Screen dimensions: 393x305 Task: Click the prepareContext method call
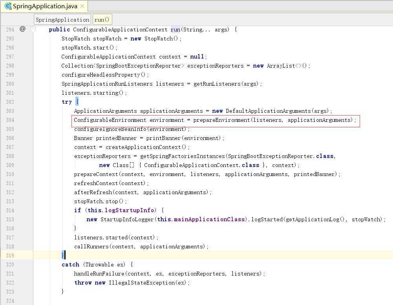[x=96, y=175]
